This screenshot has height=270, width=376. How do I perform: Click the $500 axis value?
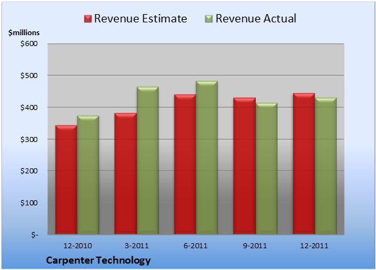click(x=29, y=75)
